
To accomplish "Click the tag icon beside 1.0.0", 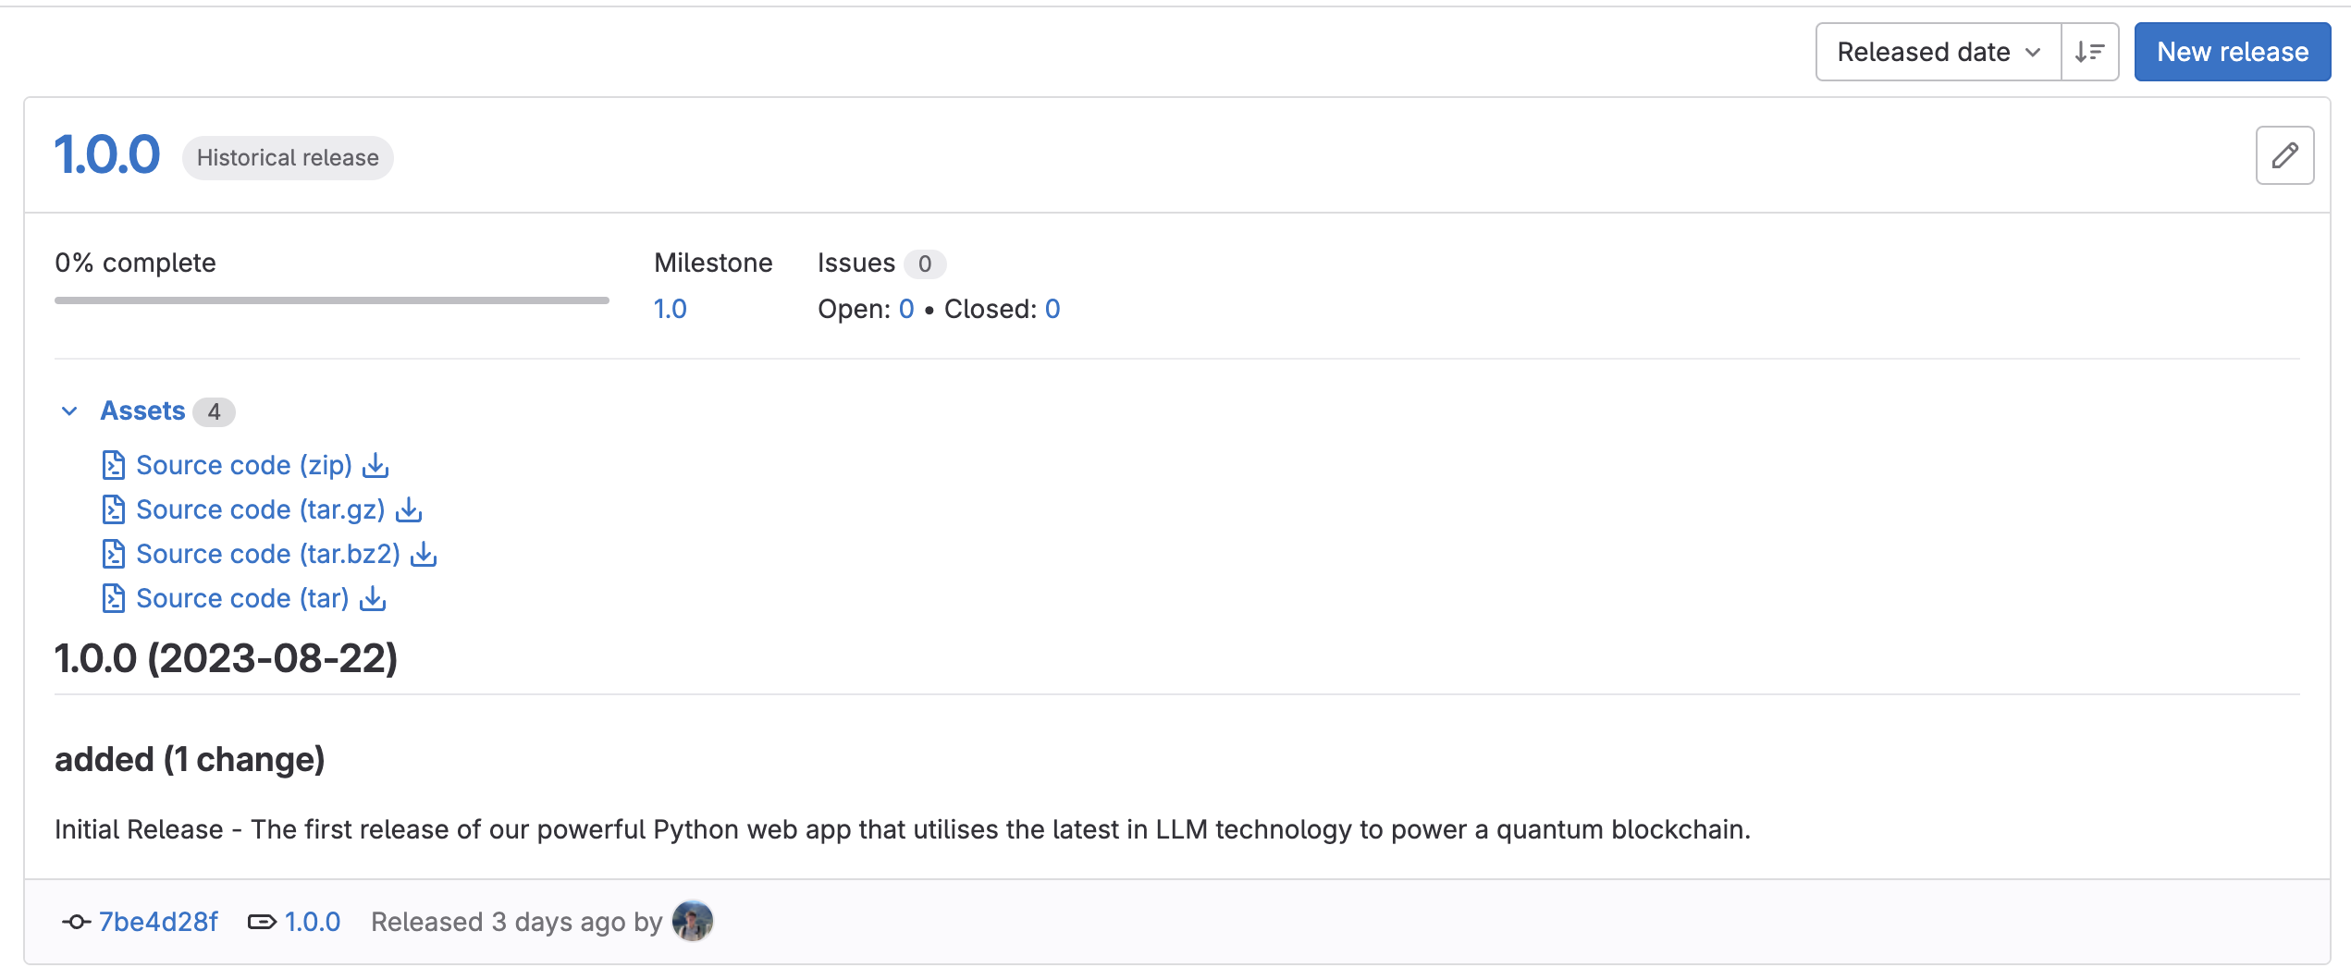I will [262, 922].
